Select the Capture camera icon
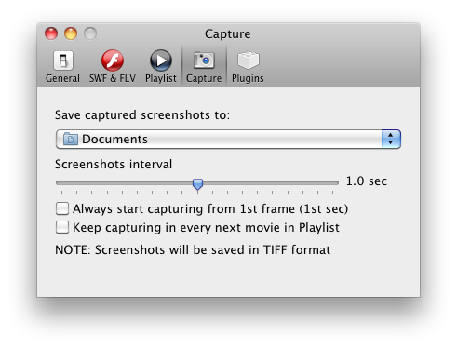Image resolution: width=457 pixels, height=348 pixels. [204, 60]
